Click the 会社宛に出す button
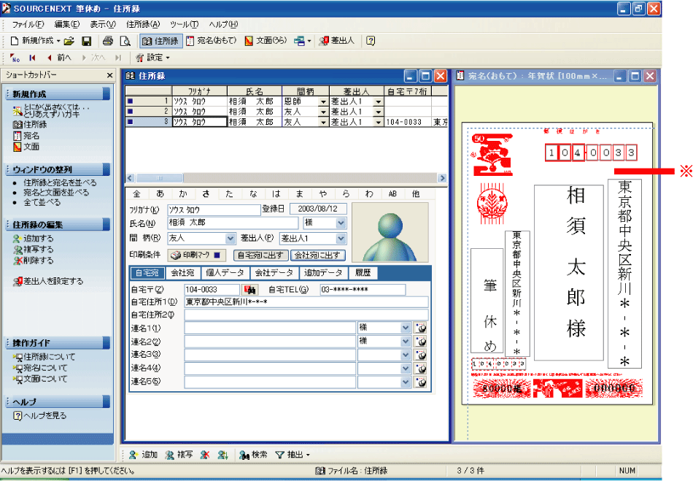Viewport: 693px width, 481px height. click(317, 255)
